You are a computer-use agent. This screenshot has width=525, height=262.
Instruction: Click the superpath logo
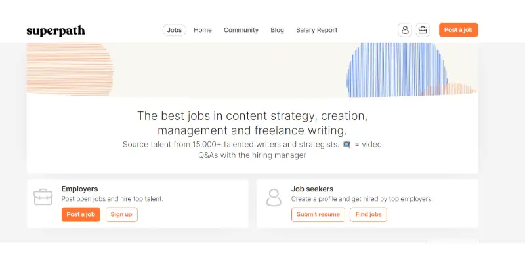tap(56, 31)
